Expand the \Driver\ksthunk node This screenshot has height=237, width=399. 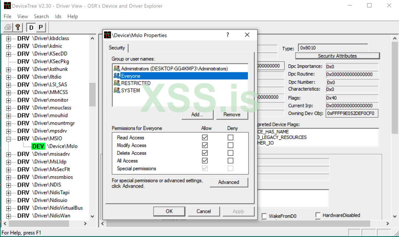click(8, 69)
